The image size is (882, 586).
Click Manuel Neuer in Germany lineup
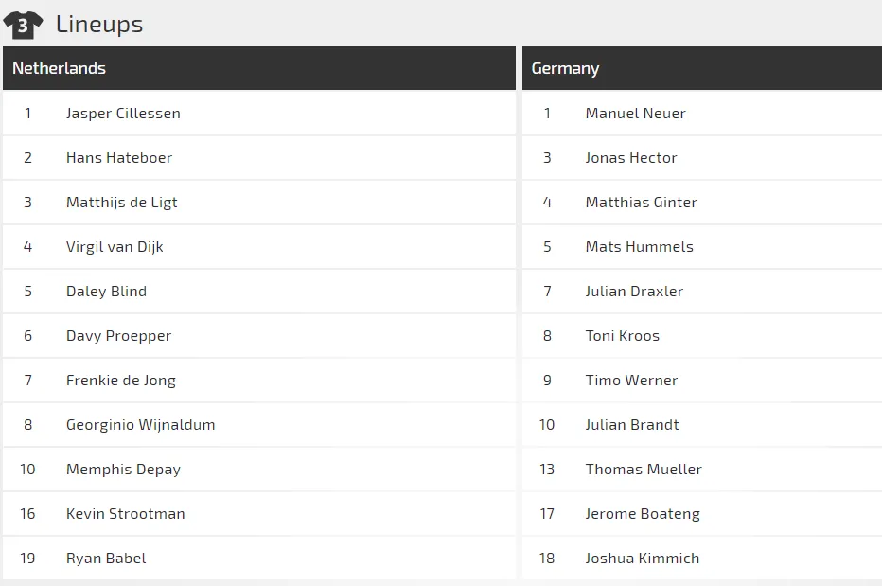(x=635, y=114)
